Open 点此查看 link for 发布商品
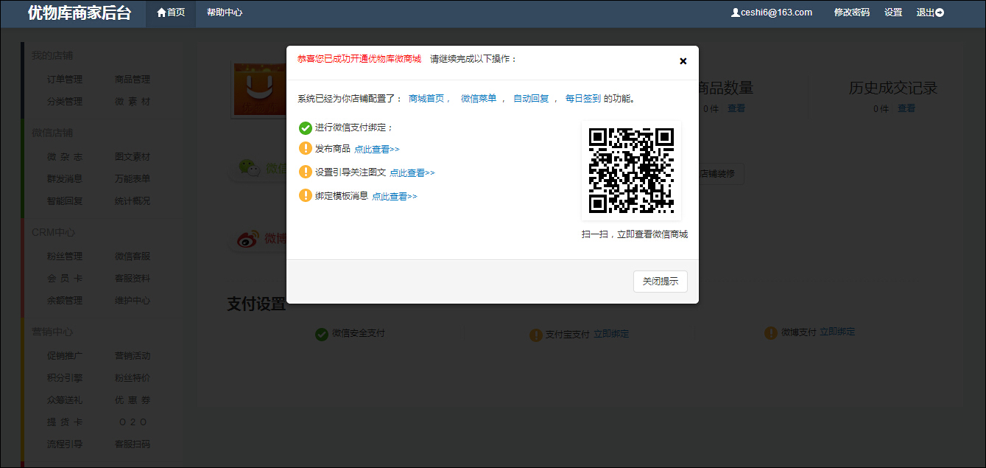The height and width of the screenshot is (468, 986). (376, 150)
